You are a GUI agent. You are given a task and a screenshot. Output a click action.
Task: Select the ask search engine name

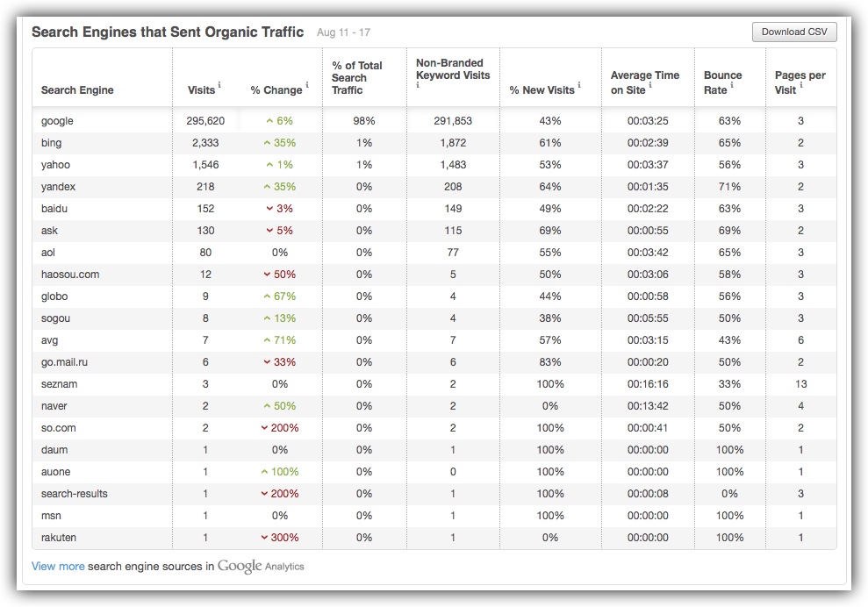[x=49, y=231]
